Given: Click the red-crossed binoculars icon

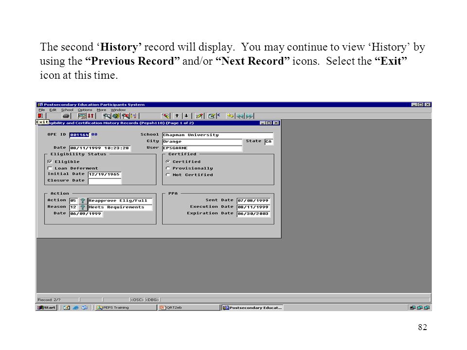Looking at the screenshot, I should (x=126, y=116).
